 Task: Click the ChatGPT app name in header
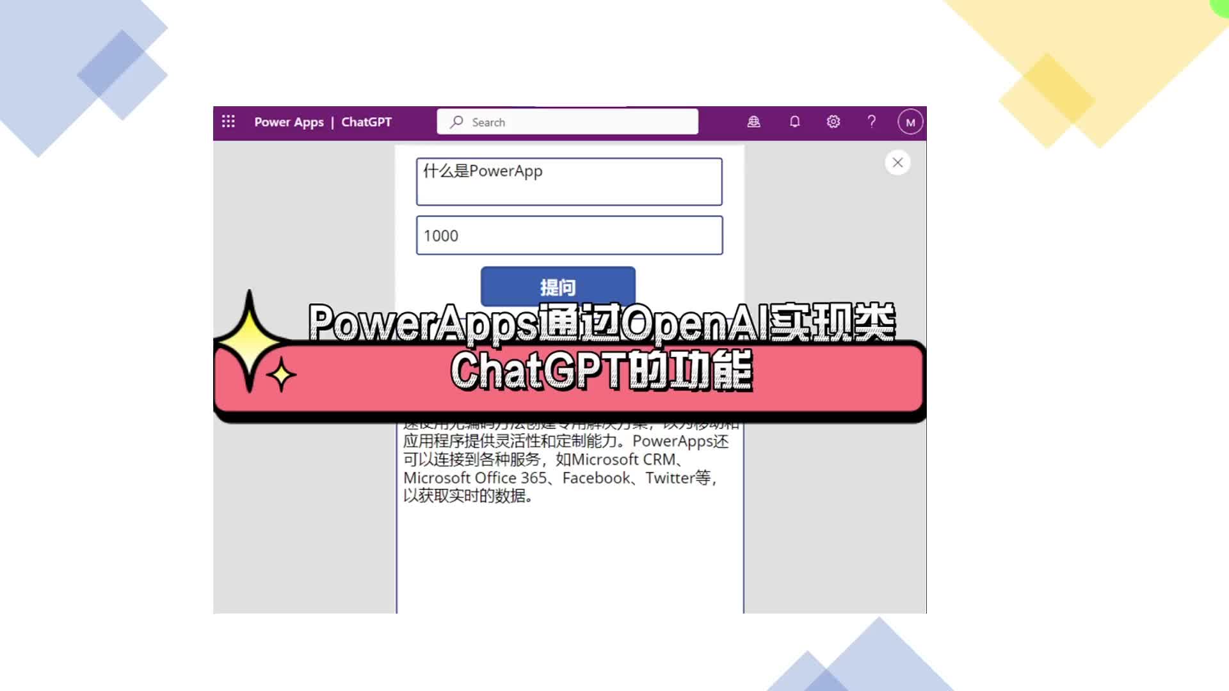366,122
